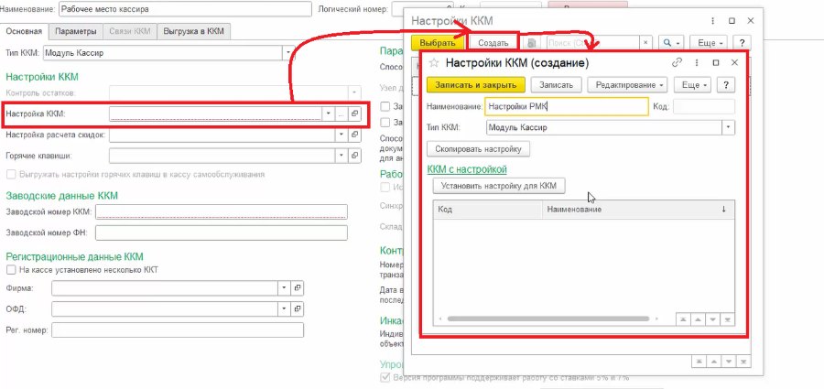Image resolution: width=824 pixels, height=389 pixels.
Task: Toggle Версия программы поддерживает ставки checkbox
Action: [385, 377]
